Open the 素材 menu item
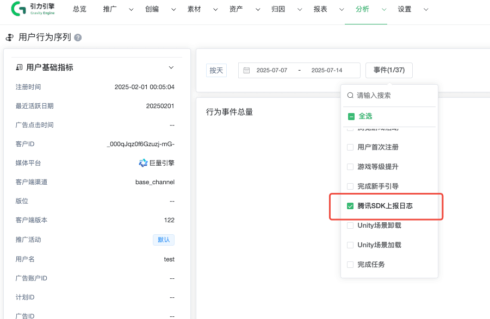 click(x=194, y=9)
